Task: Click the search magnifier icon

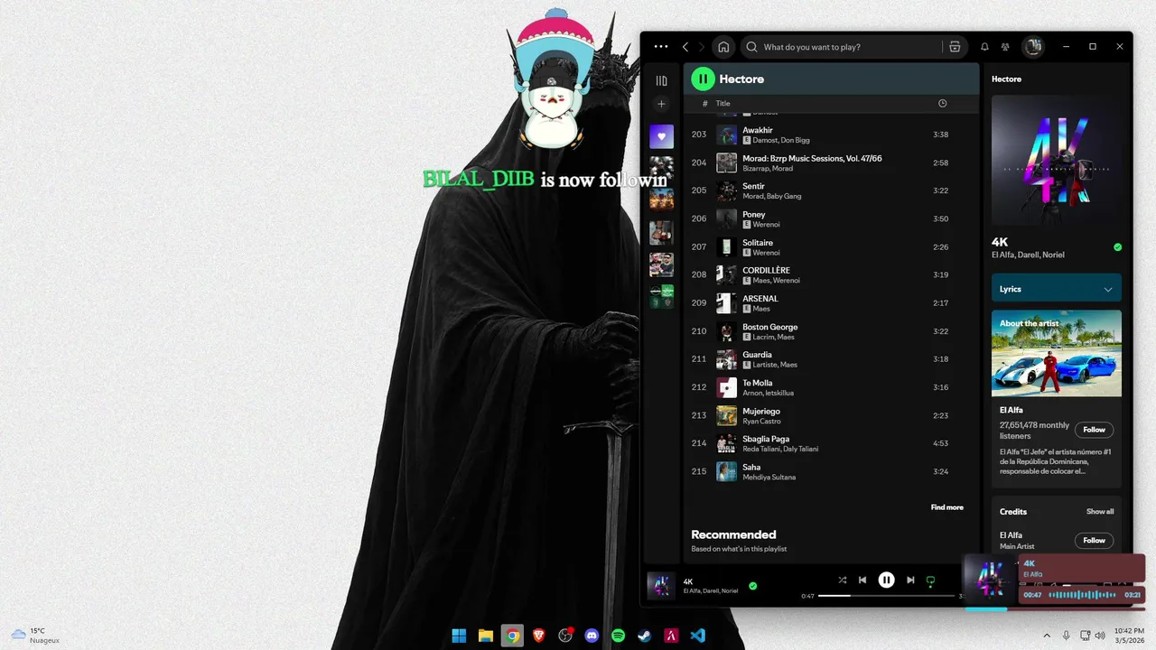Action: pos(751,47)
